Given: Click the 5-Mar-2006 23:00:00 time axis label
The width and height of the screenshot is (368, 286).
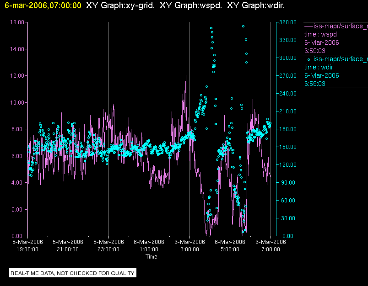Looking at the screenshot, I should tap(108, 245).
